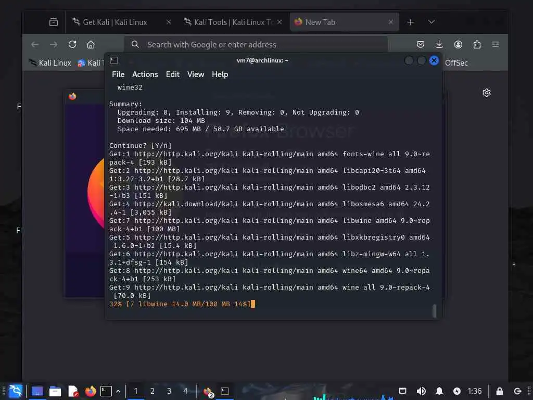
Task: Open the power manager tray icon
Action: (457, 391)
